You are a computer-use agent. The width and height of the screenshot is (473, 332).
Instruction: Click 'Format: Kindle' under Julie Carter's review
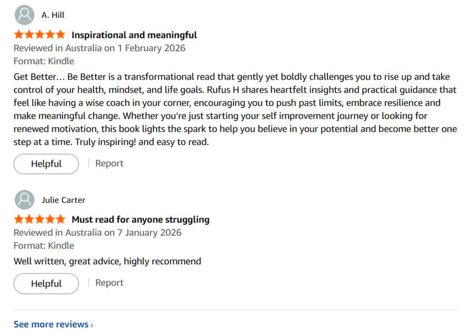[x=44, y=245]
